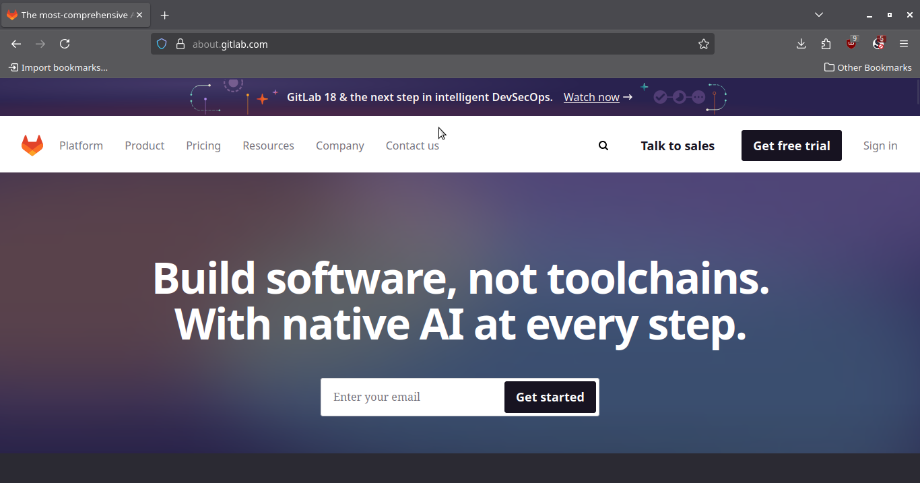The width and height of the screenshot is (920, 483).
Task: Click the GitLab fox logo
Action: click(x=32, y=146)
